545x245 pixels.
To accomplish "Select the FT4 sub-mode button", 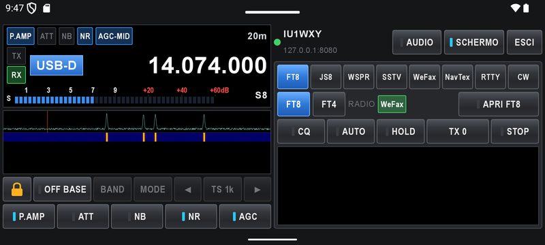I will click(x=329, y=104).
